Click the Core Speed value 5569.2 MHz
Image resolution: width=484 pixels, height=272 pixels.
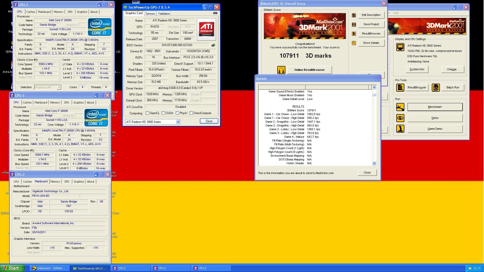(x=46, y=64)
